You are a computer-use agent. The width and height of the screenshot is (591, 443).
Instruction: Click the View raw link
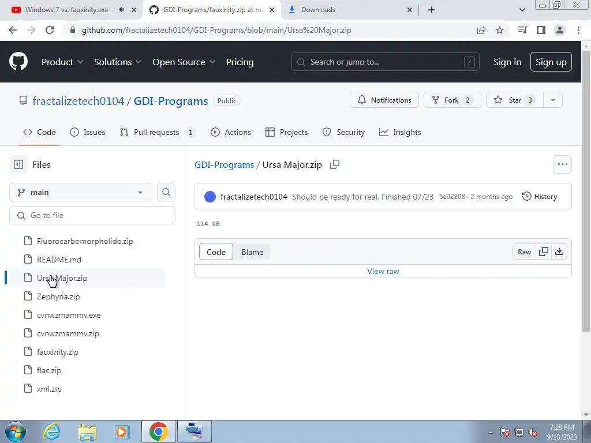(x=383, y=271)
